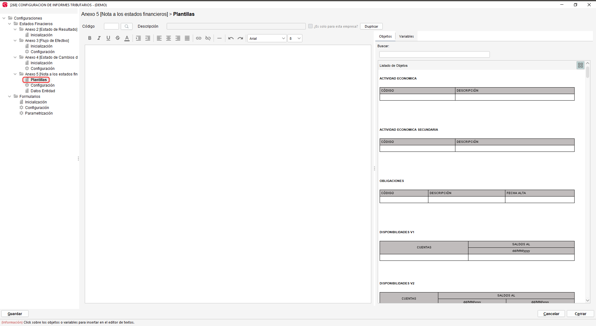Justify the text alignment
The width and height of the screenshot is (596, 326).
pyautogui.click(x=187, y=38)
